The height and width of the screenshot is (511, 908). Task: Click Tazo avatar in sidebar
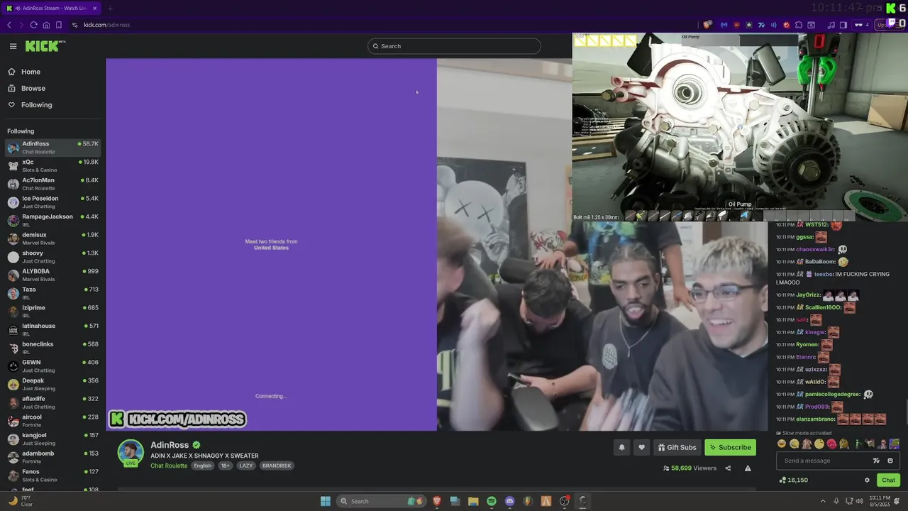13,293
